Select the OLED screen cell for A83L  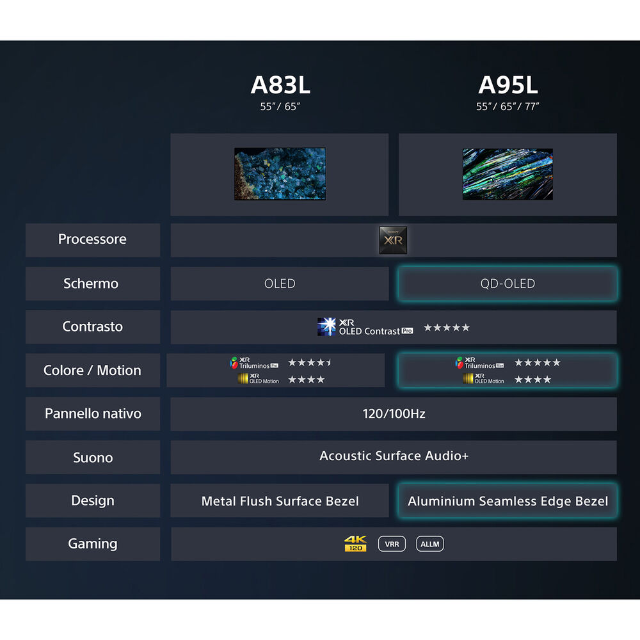pyautogui.click(x=280, y=284)
